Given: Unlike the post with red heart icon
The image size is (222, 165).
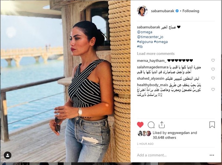Looking at the screenshot, I should pos(140,125).
